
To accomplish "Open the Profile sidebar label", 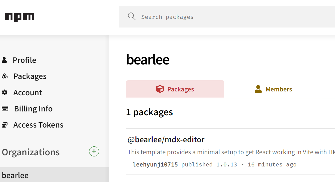I will (24, 60).
